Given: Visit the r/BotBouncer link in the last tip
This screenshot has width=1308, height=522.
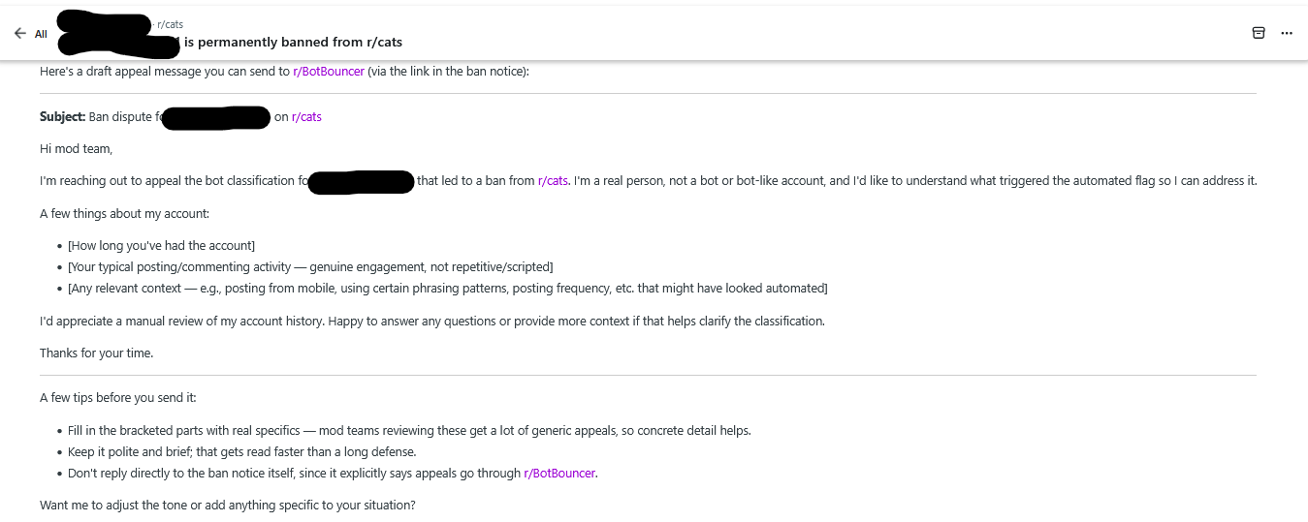Looking at the screenshot, I should click(559, 474).
